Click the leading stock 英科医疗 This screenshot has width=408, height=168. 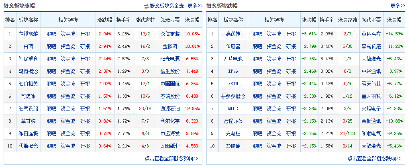tap(371, 34)
